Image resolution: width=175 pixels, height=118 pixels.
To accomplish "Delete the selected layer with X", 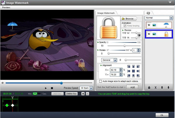I will [x=155, y=88].
